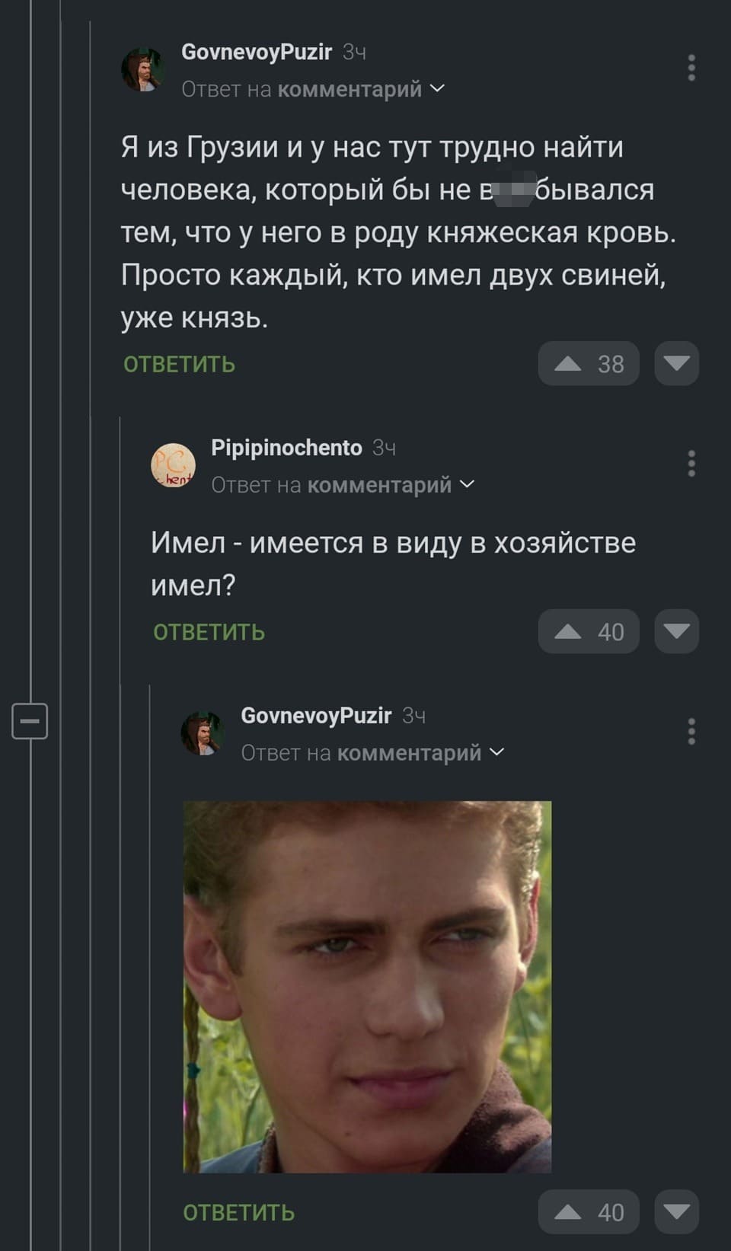
Task: Downvote the first GovnevoyPuzir comment
Action: pyautogui.click(x=677, y=364)
